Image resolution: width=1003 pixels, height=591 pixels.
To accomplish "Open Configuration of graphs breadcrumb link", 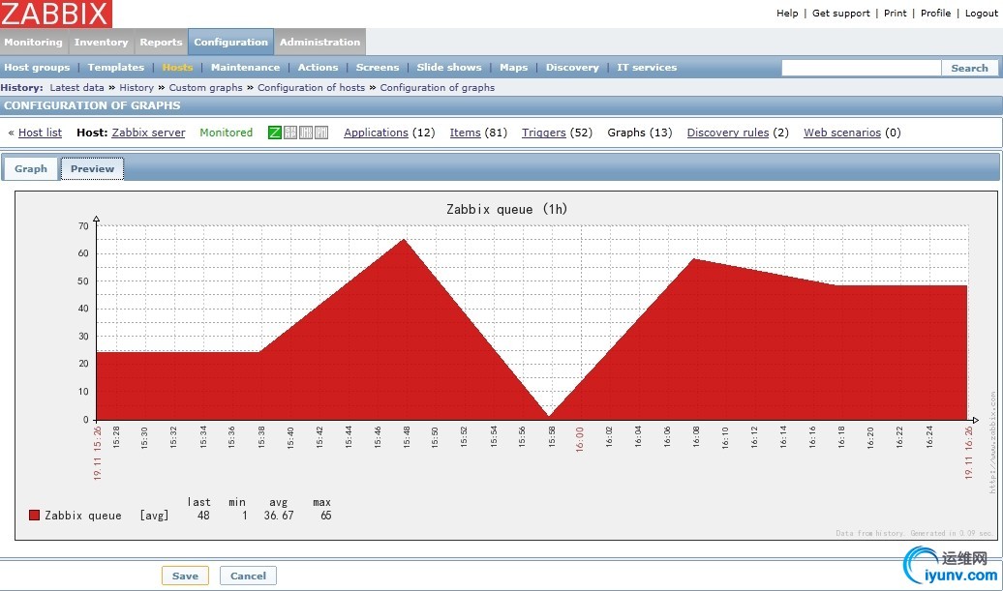I will click(x=437, y=87).
